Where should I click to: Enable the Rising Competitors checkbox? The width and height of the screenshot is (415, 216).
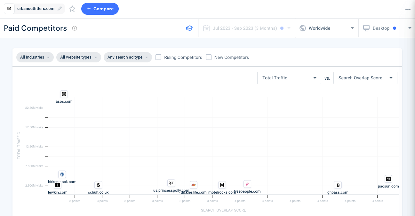pos(158,57)
